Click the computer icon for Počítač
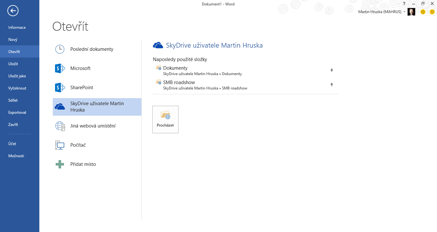 60,145
